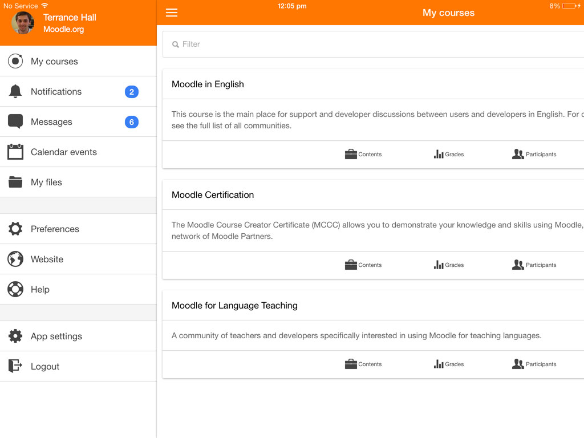Open Moodle for Language Teaching course title
This screenshot has width=584, height=438.
pos(234,306)
